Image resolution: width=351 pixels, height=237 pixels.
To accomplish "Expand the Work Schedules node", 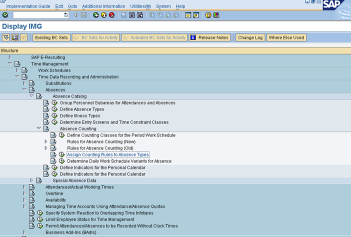I will pyautogui.click(x=17, y=70).
